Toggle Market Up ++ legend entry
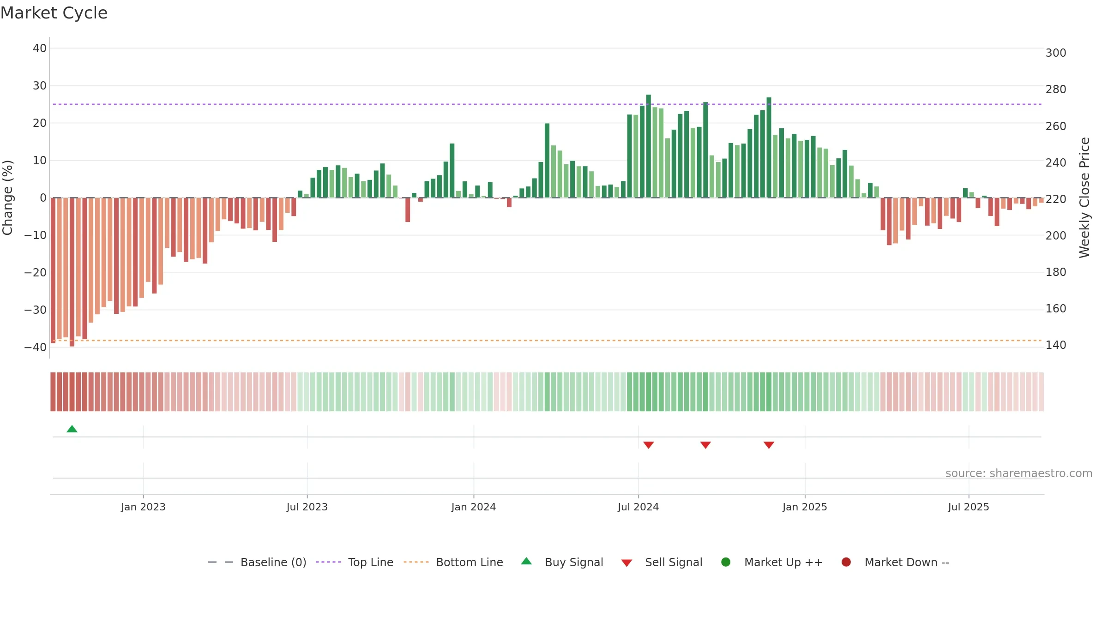The width and height of the screenshot is (1108, 623). coord(772,562)
